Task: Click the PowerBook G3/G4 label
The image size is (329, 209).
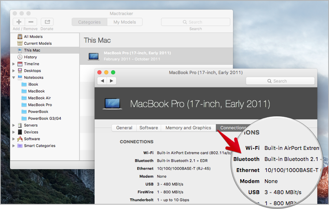Action: pos(44,118)
